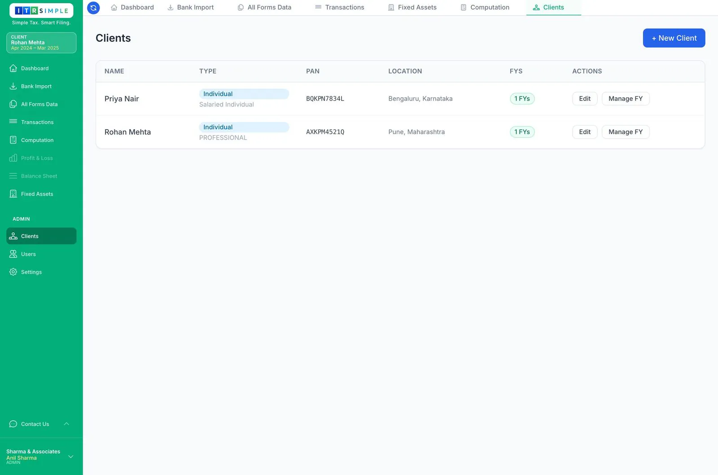Screen dimensions: 718x475
Task: Switch to the Dashboard top tab
Action: coord(132,8)
